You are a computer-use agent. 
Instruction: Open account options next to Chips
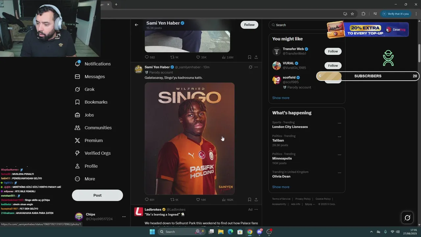[x=124, y=217]
